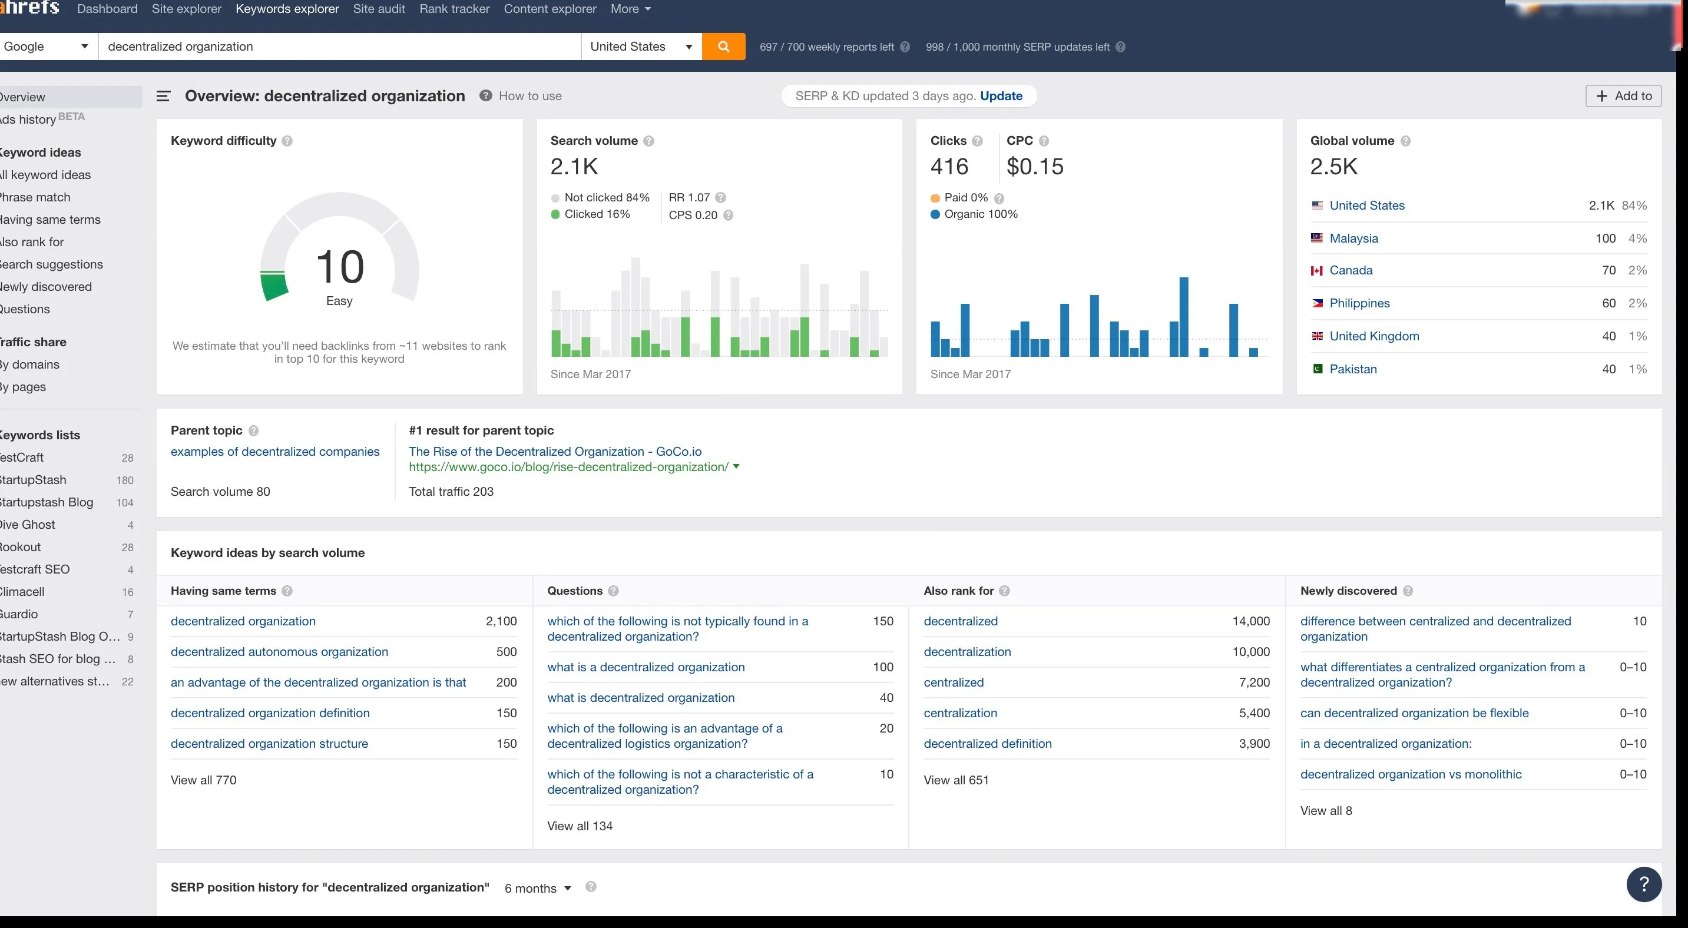The height and width of the screenshot is (928, 1688).
Task: Open View all 770 keyword ideas
Action: (x=203, y=780)
